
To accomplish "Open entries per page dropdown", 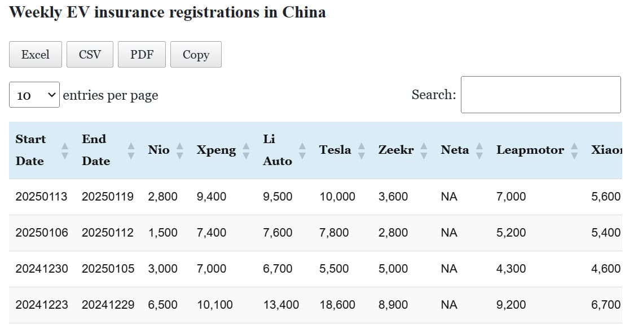I will pyautogui.click(x=34, y=95).
